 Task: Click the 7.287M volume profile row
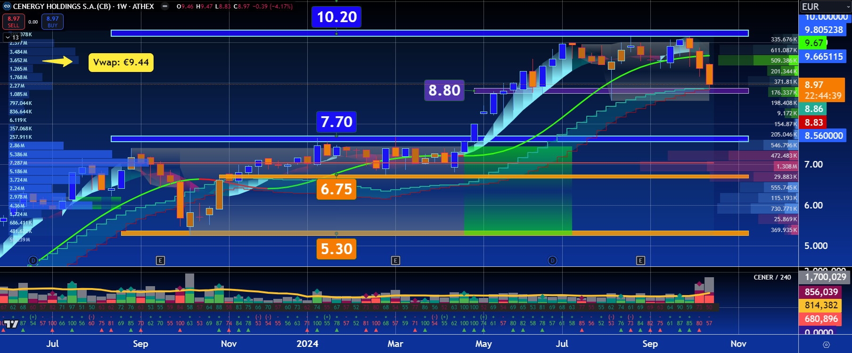click(x=18, y=163)
